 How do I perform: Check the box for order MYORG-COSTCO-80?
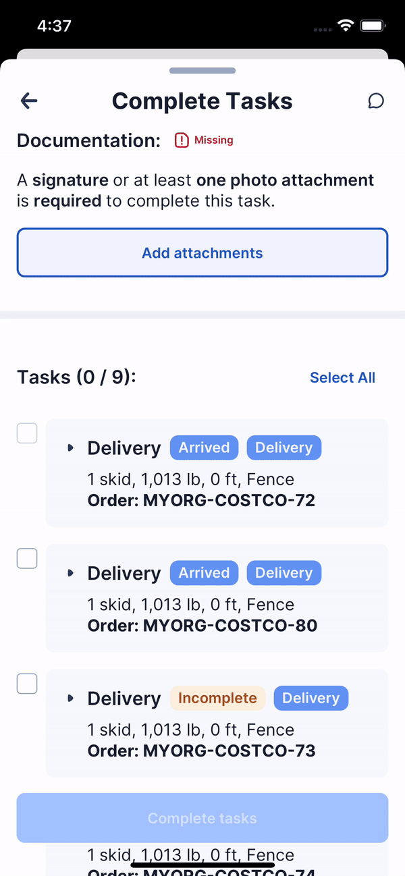tap(27, 559)
